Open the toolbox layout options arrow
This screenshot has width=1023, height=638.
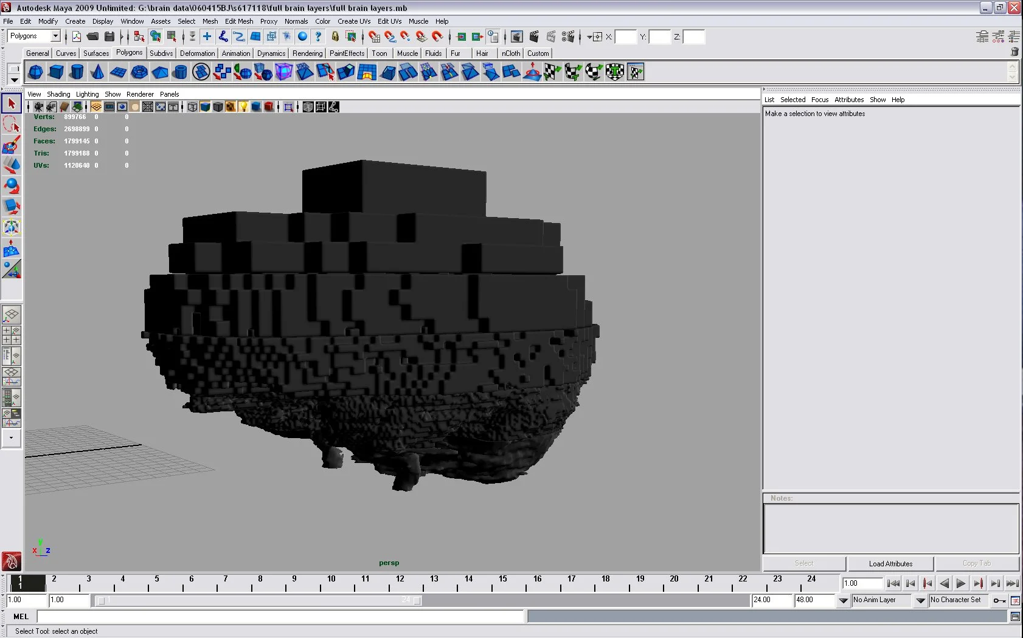(12, 438)
